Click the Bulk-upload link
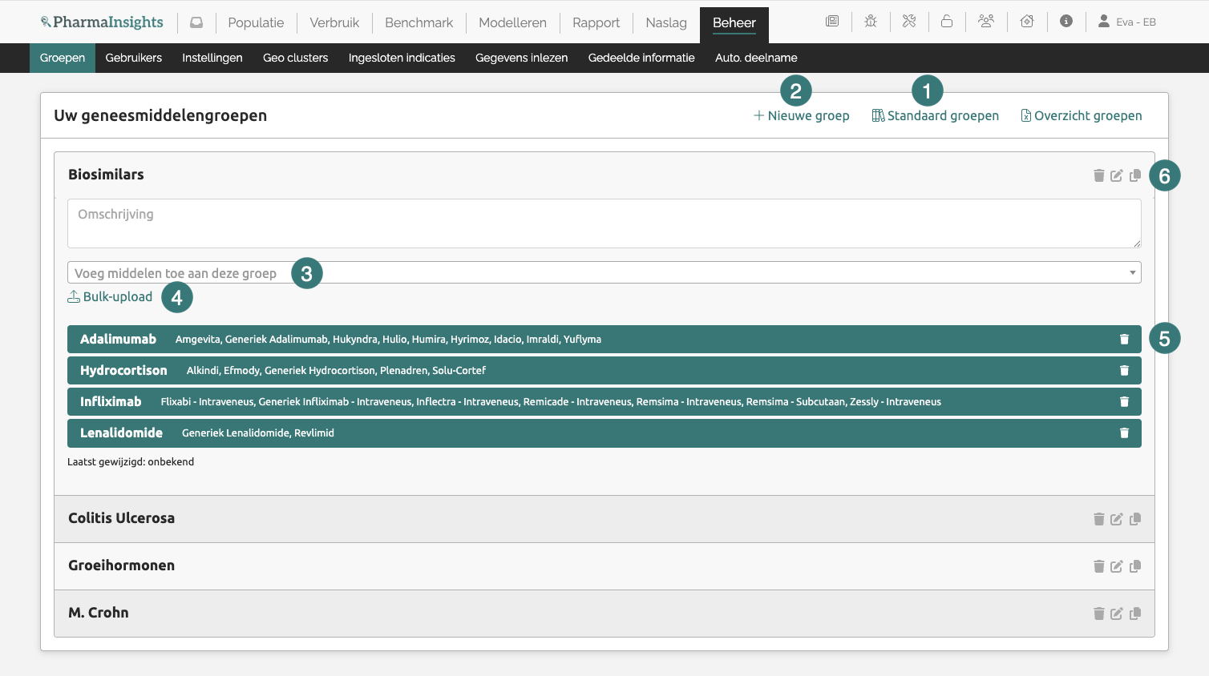Viewport: 1209px width, 676px height. 110,296
